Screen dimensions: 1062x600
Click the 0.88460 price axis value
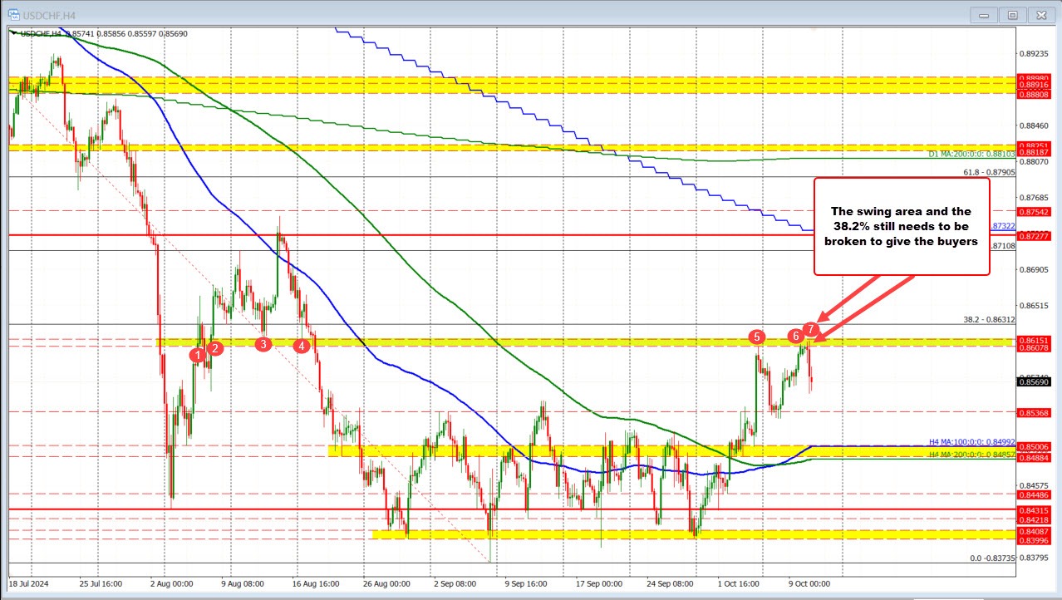[1035, 126]
